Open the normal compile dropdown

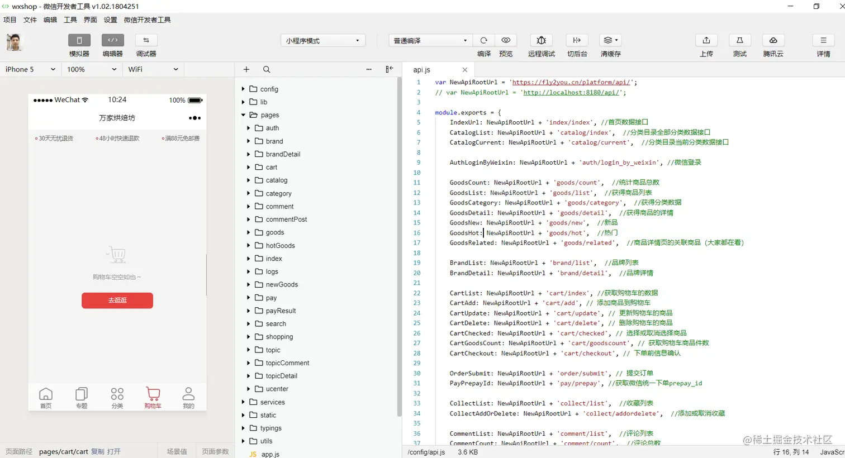point(430,41)
